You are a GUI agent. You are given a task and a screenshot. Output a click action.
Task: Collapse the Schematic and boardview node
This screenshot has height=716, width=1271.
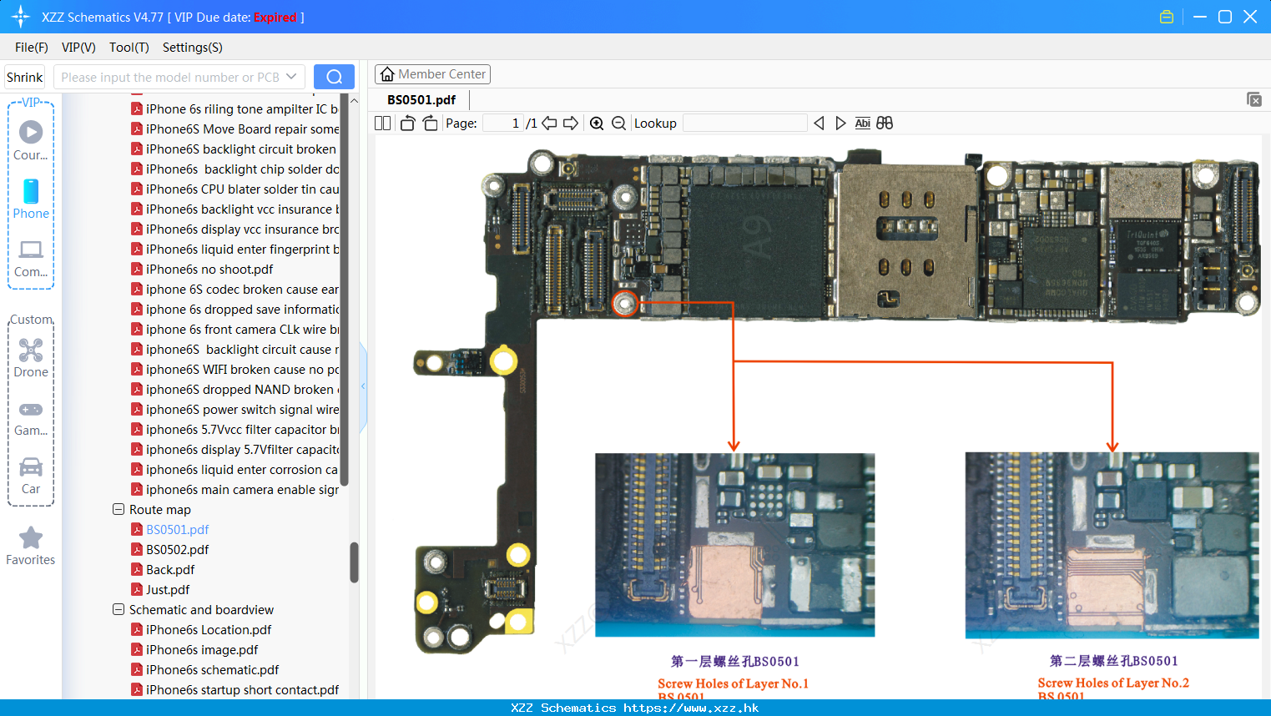pos(119,609)
